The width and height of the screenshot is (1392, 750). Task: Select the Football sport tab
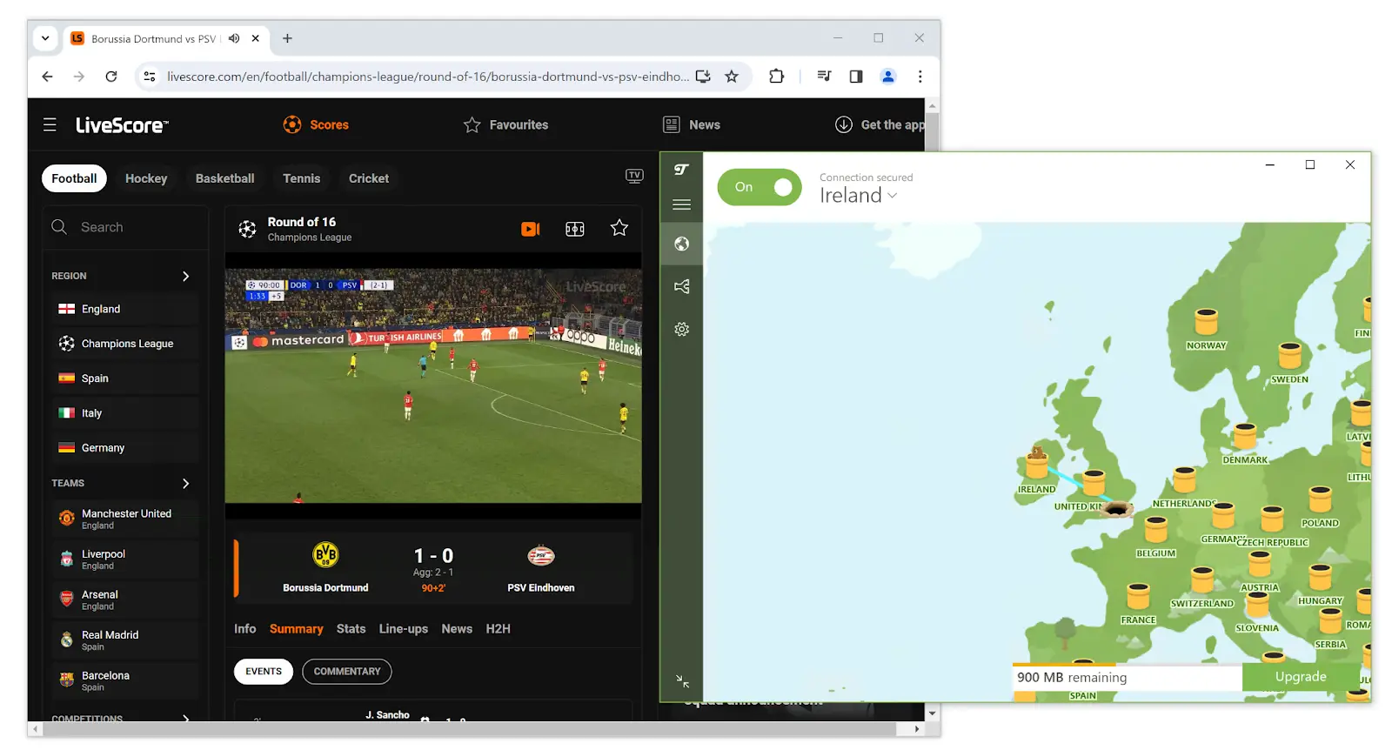coord(74,178)
